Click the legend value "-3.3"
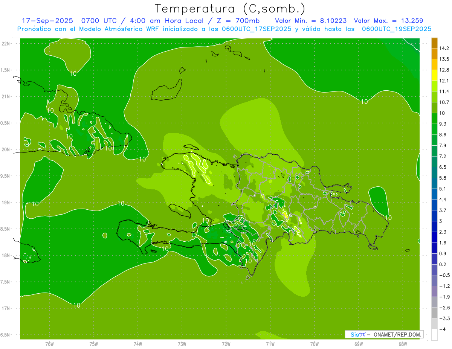 (444, 319)
